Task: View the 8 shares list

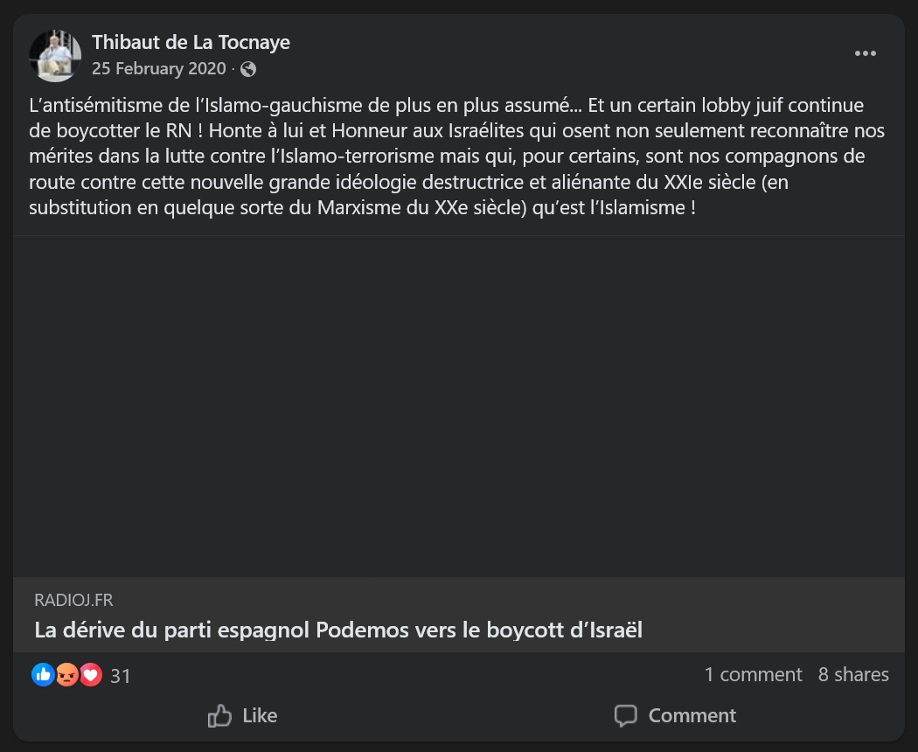Action: 853,674
